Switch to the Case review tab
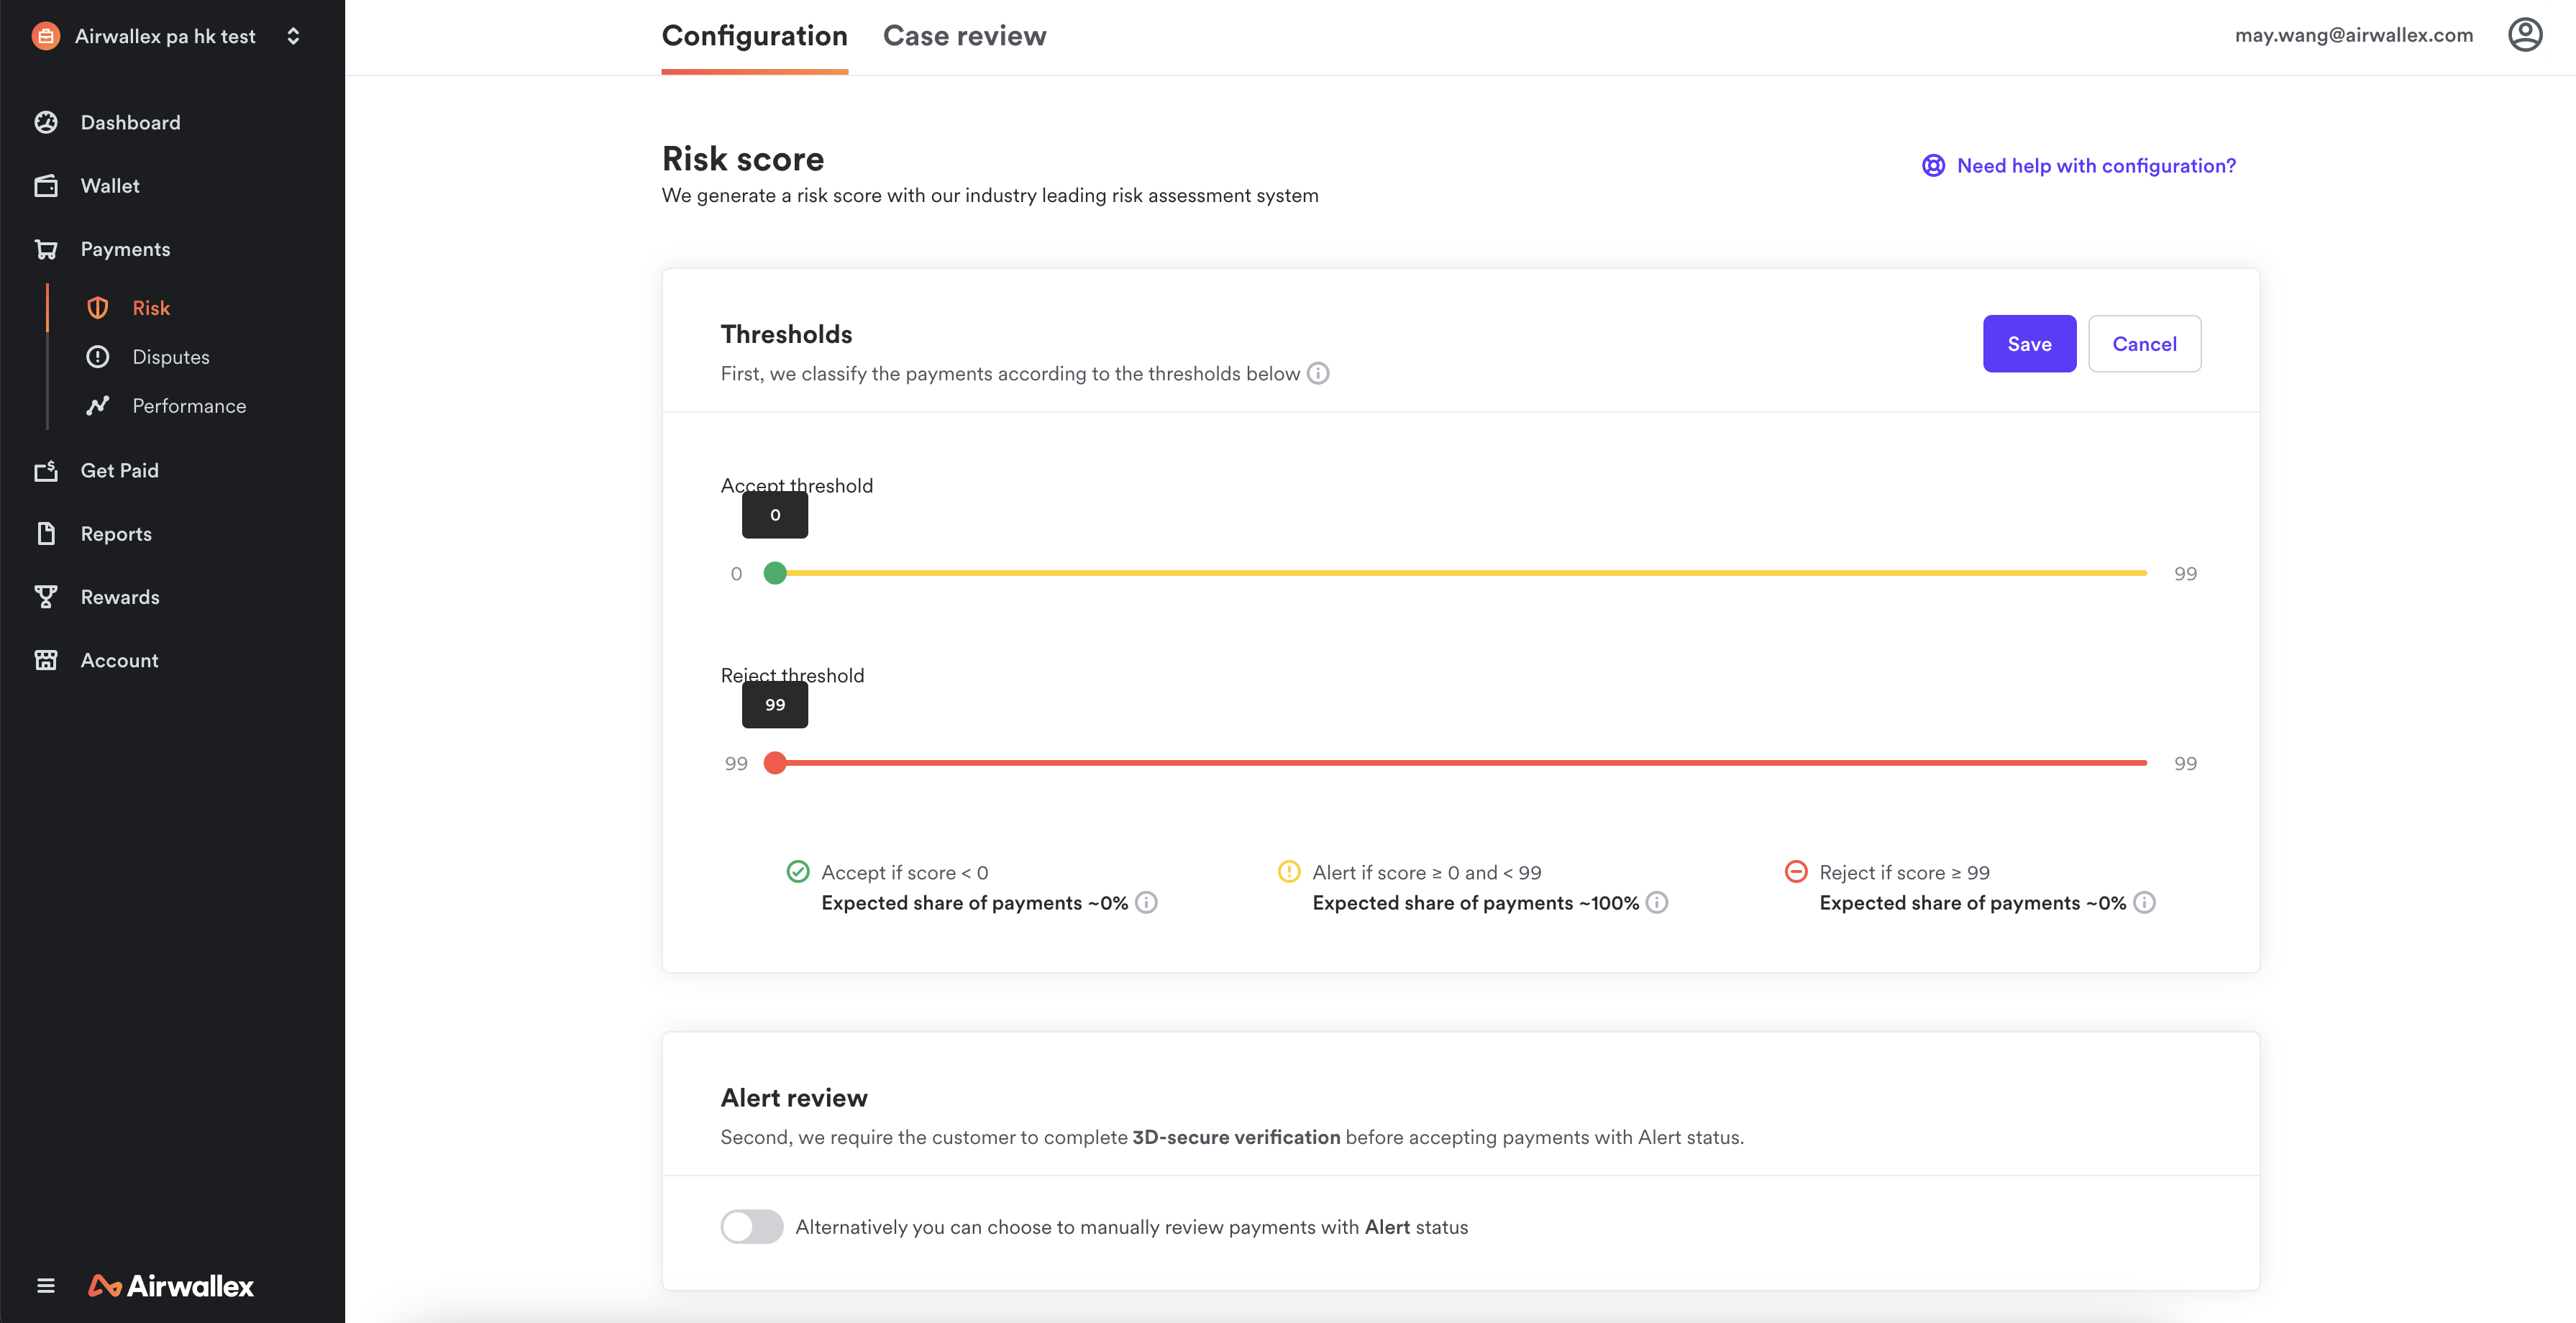 (963, 35)
